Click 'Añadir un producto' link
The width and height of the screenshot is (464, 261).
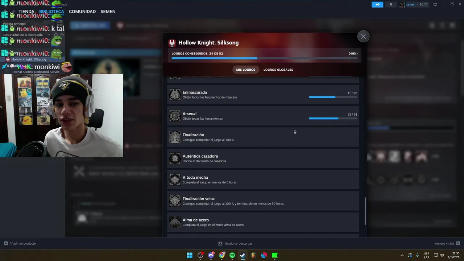[22, 244]
